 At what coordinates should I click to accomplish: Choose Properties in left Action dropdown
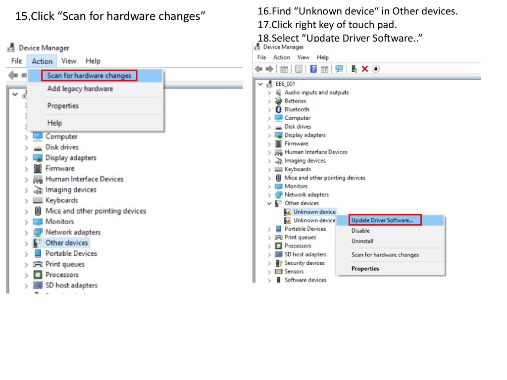pos(63,106)
